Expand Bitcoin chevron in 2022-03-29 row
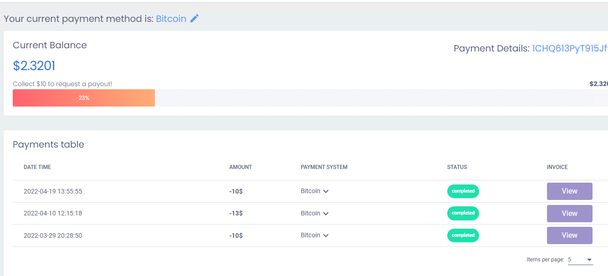Viewport: 608px width, 276px height. tap(326, 235)
